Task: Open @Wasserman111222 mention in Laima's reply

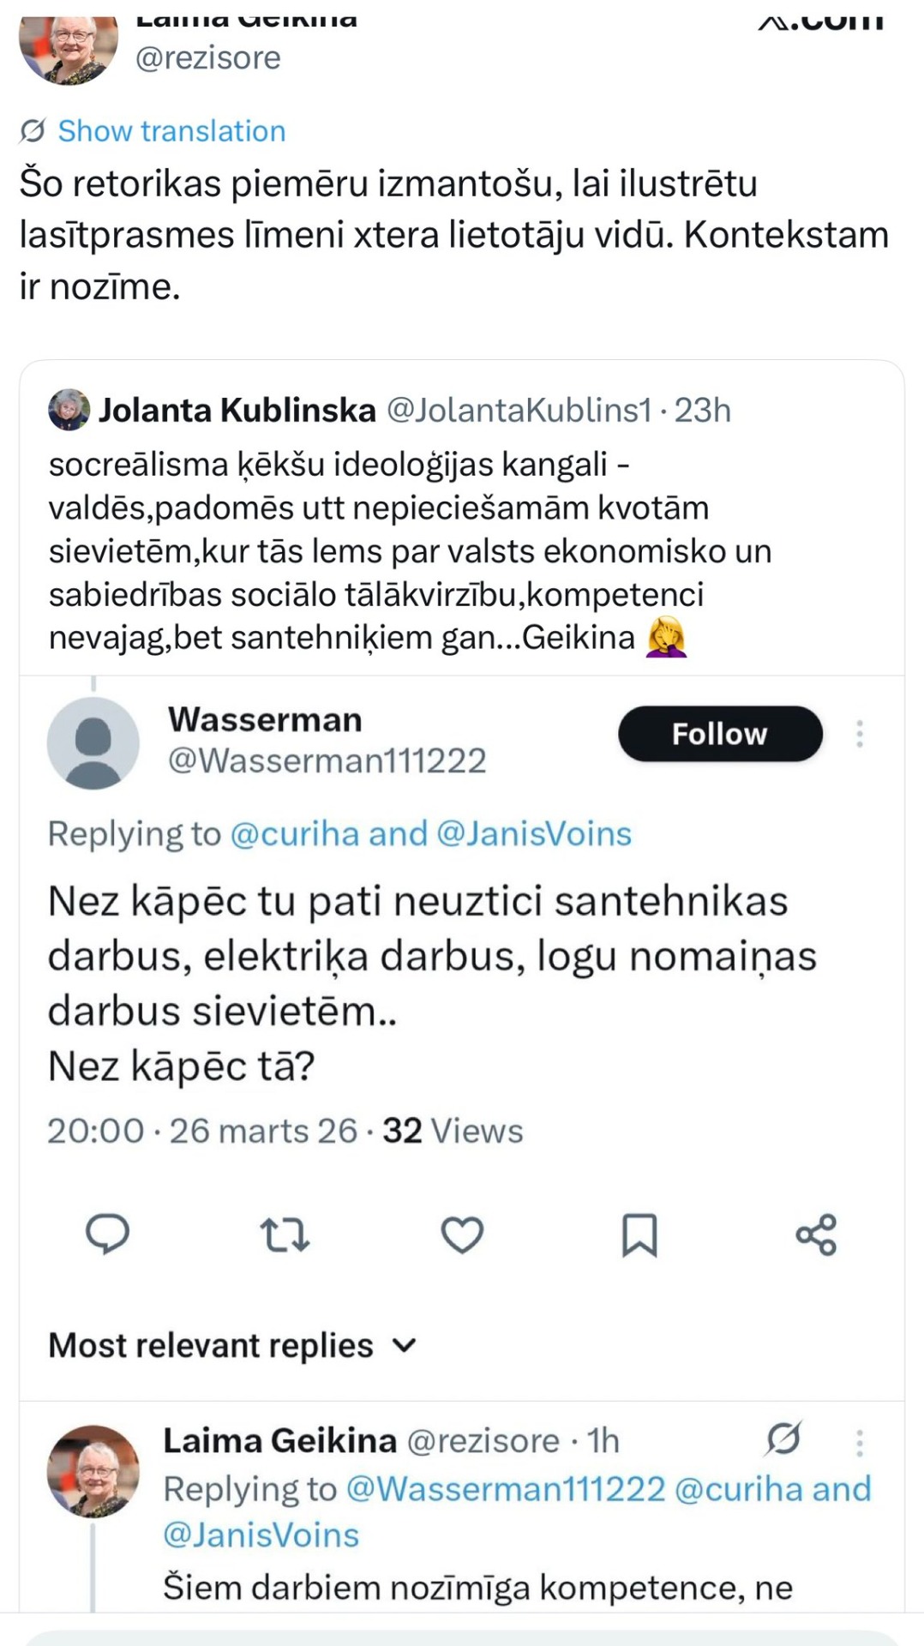Action: (505, 1490)
